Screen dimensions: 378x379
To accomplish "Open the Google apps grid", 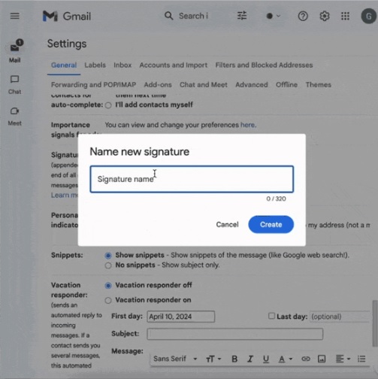I will (345, 17).
